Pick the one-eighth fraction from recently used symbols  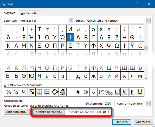click(x=9, y=92)
